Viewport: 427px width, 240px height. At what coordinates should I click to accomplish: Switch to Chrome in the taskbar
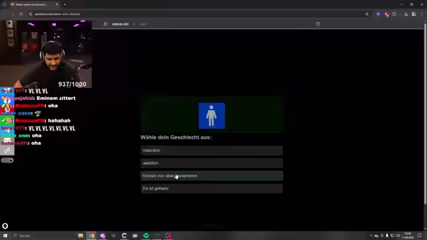(92, 235)
